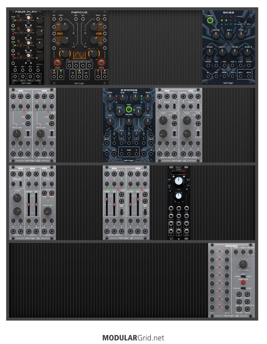This screenshot has height=344, width=267.
Task: Select the EOC output jack on Abacus
Action: pos(105,77)
